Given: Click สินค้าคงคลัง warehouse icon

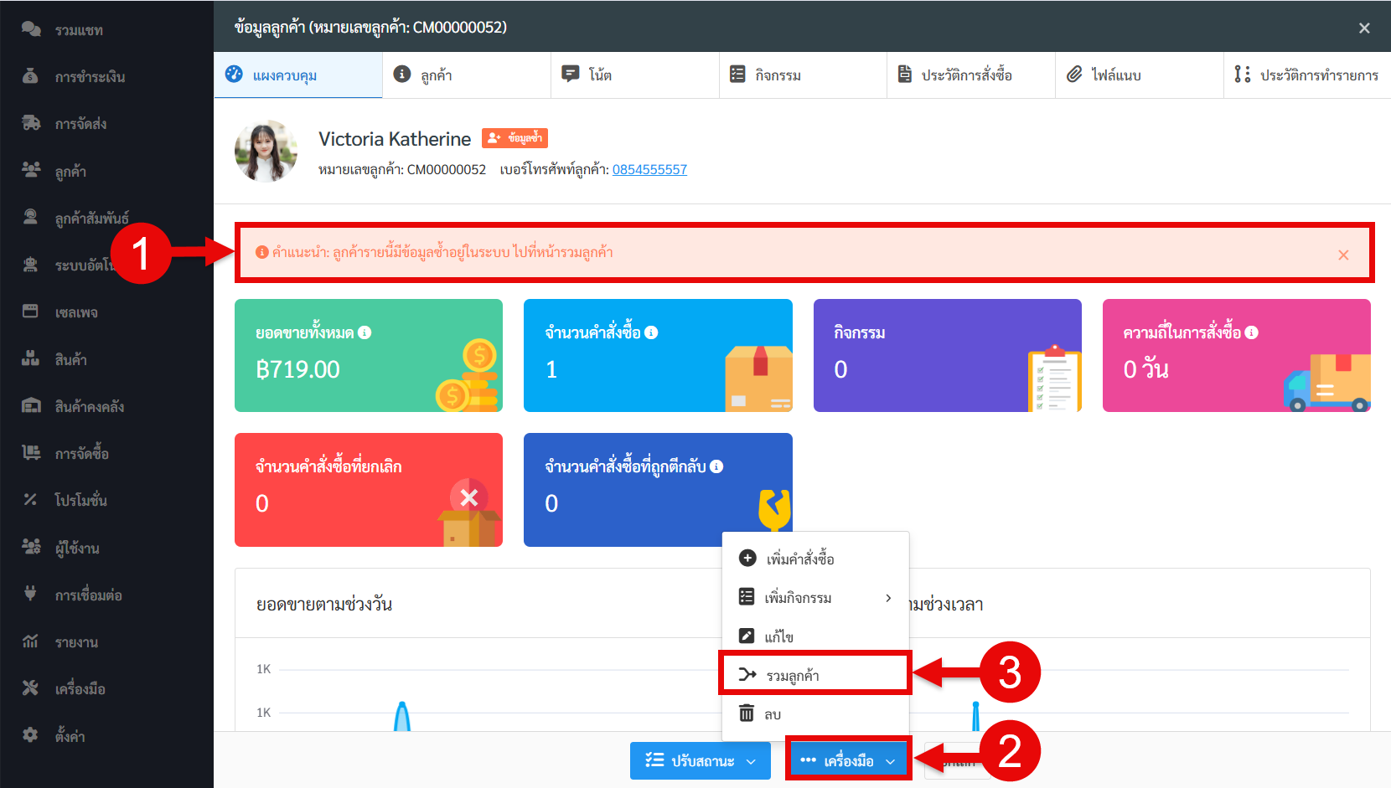Looking at the screenshot, I should point(30,406).
